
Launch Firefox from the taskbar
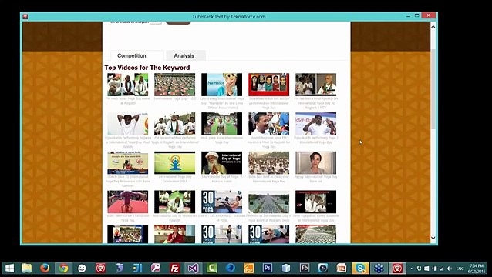click(45, 269)
